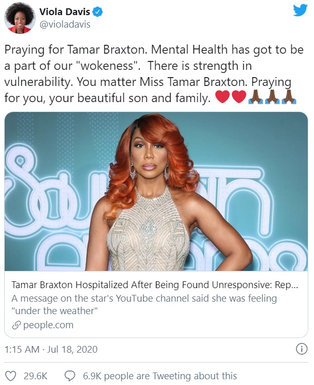
Task: Click the tweet text about Mental Health
Action: pos(154,73)
